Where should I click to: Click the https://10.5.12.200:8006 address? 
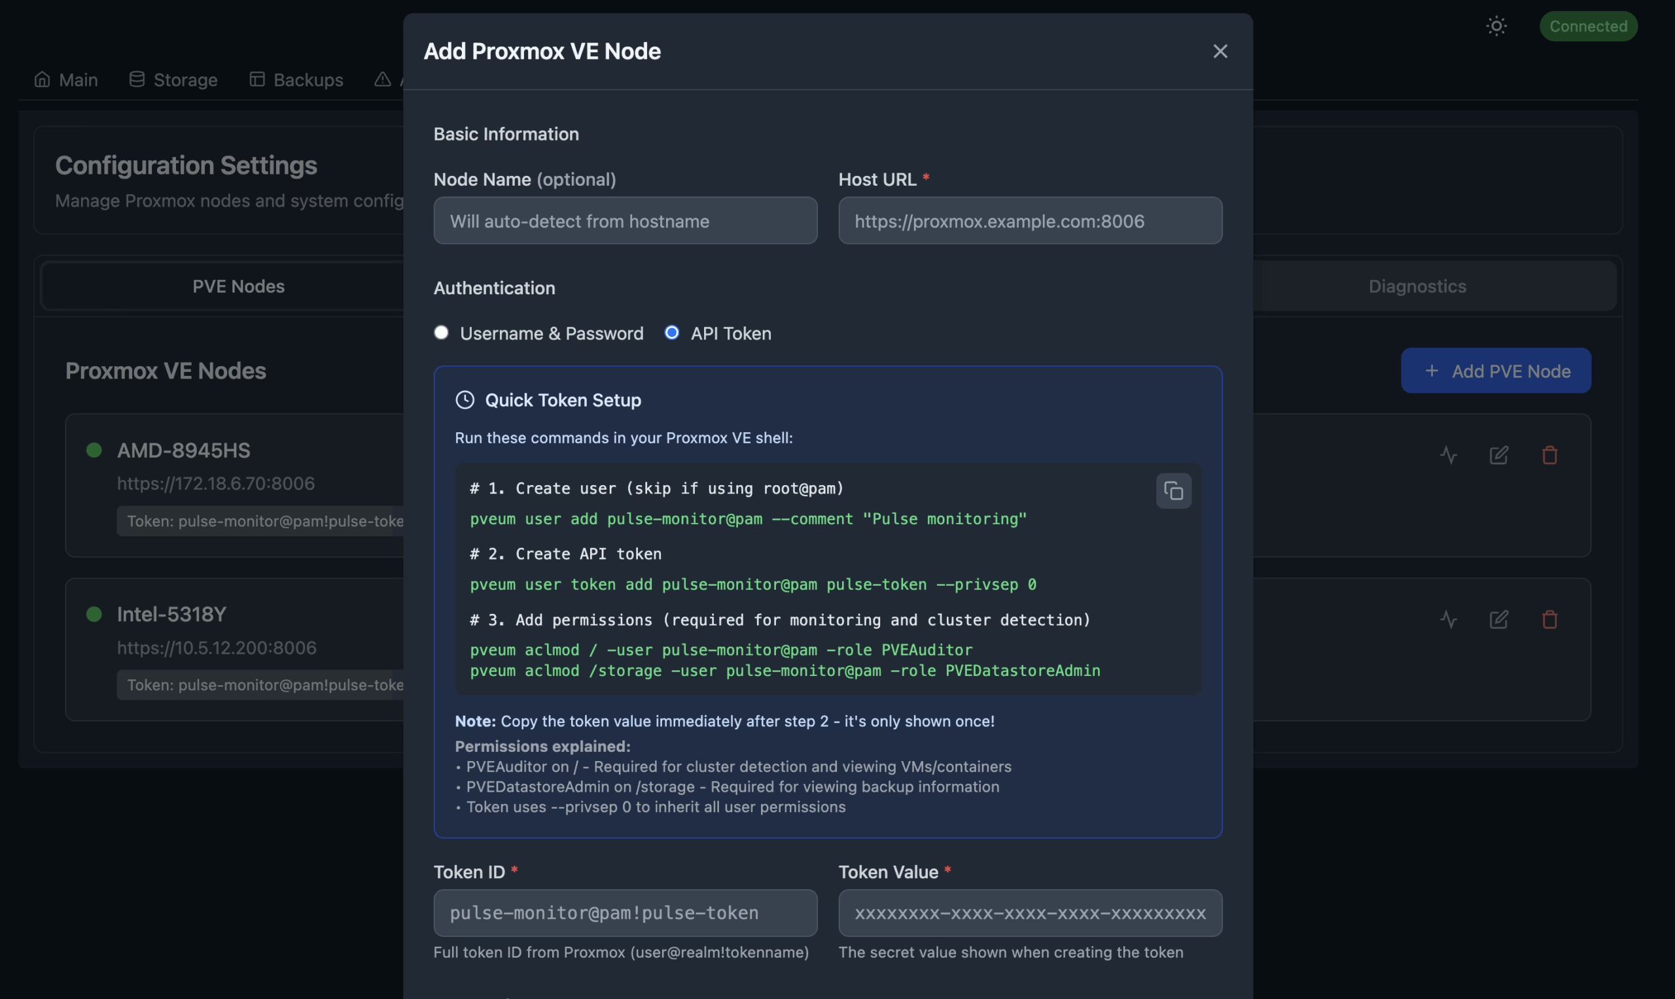tap(216, 648)
